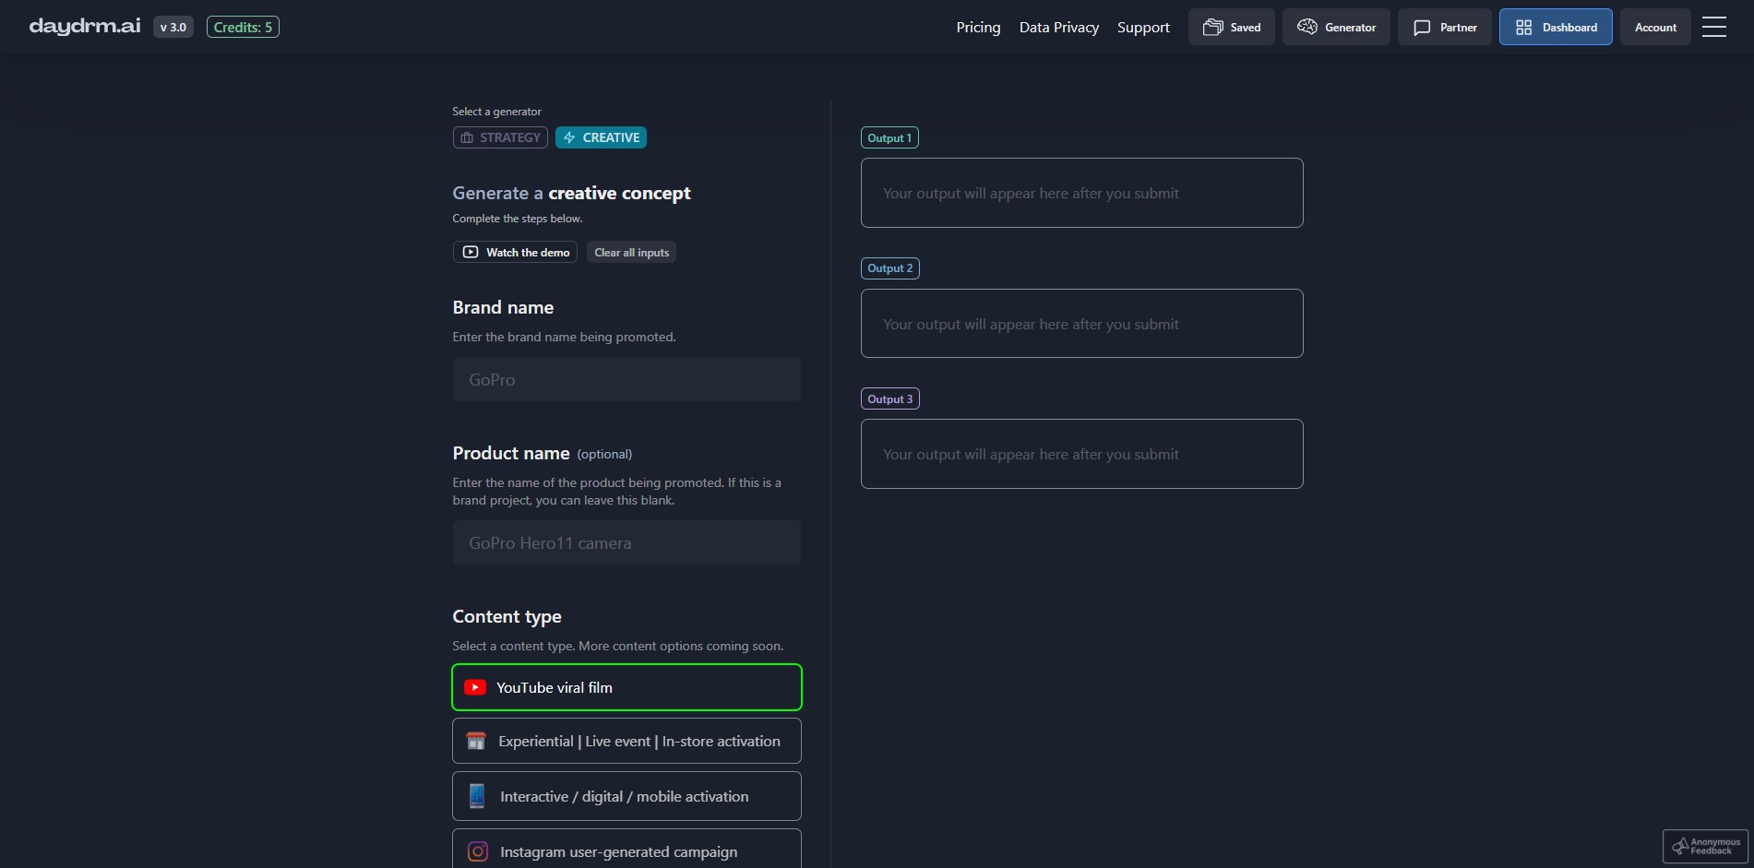1754x868 pixels.
Task: Click the Output 2 label
Action: click(x=889, y=268)
